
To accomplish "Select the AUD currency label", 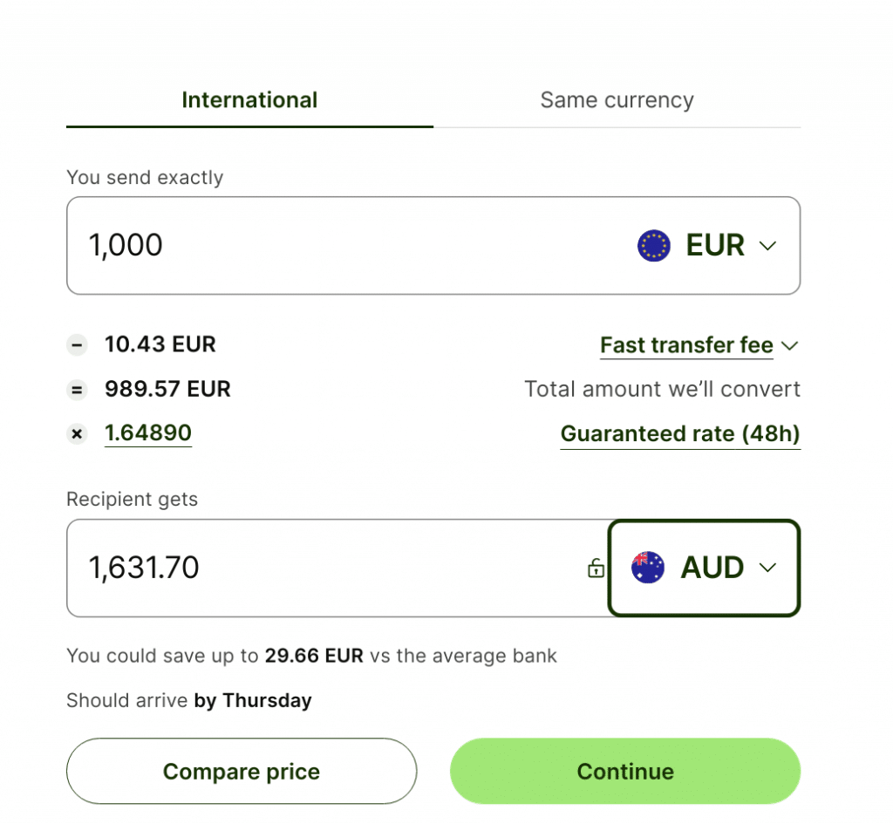I will point(712,568).
